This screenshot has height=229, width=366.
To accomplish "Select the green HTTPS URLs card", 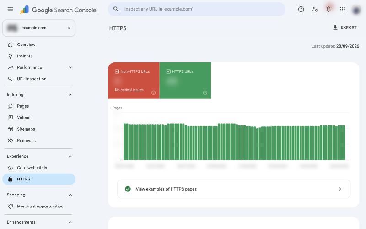I will [185, 81].
